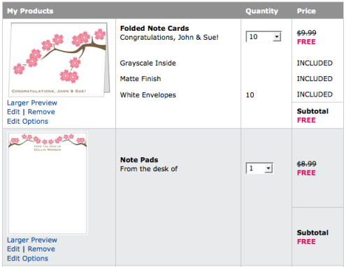Open the Note Pads quantity dropdown
The width and height of the screenshot is (346, 267).
pos(259,168)
